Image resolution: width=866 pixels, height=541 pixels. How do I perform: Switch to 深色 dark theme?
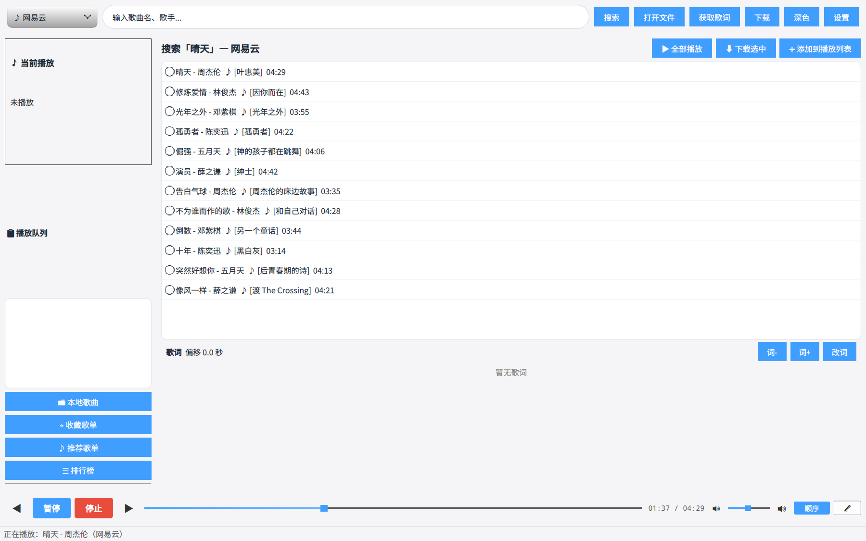[x=802, y=17]
